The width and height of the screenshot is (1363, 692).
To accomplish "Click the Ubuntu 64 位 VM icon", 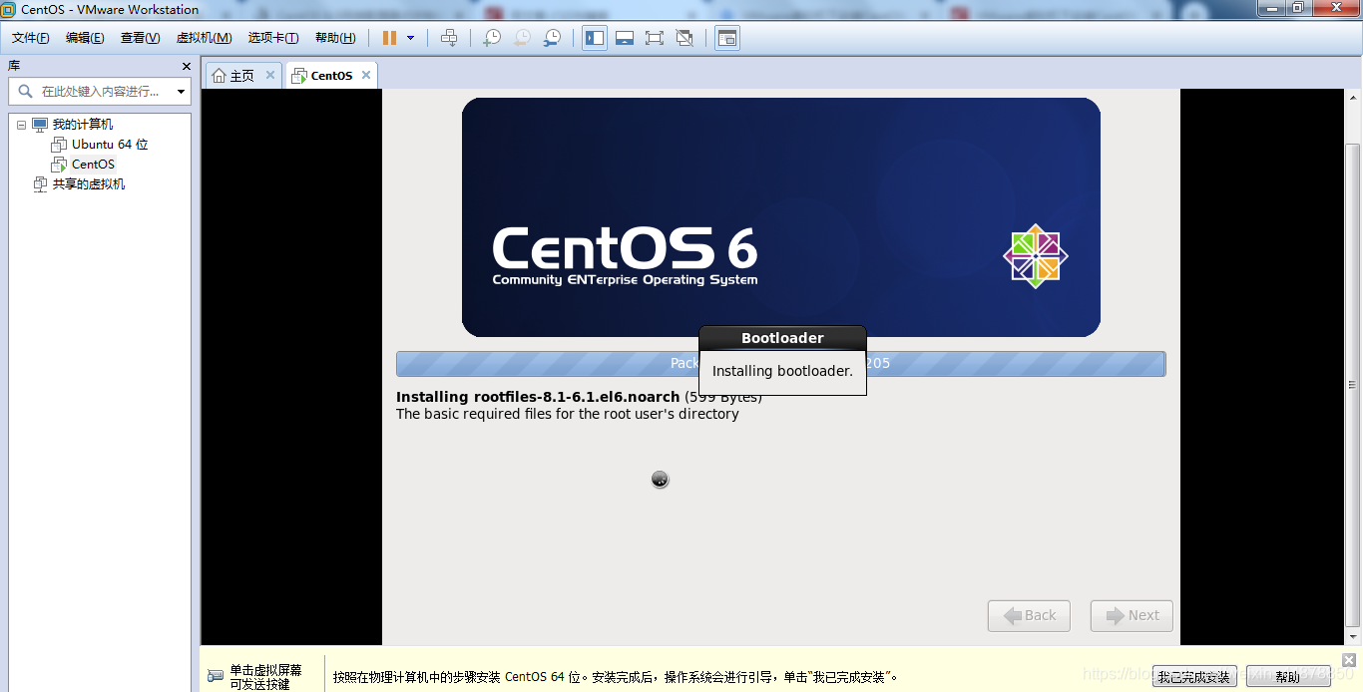I will pyautogui.click(x=59, y=145).
